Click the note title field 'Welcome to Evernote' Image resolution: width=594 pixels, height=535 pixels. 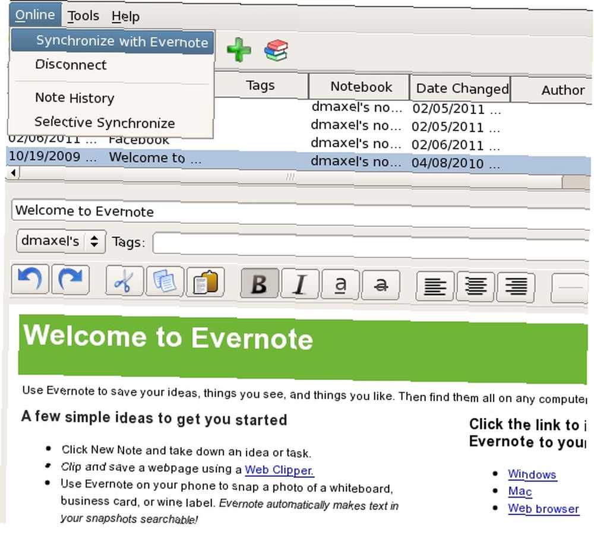click(301, 215)
